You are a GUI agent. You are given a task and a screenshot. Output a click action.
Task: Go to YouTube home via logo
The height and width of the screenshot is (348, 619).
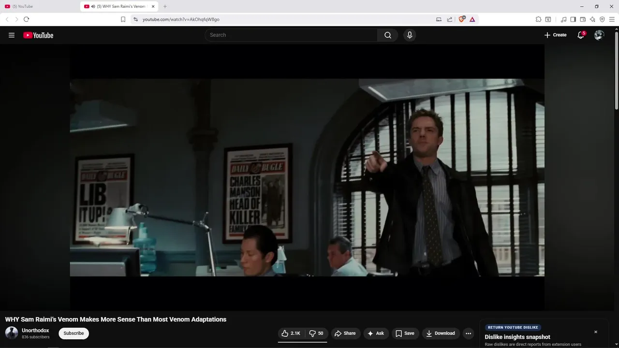click(x=38, y=35)
